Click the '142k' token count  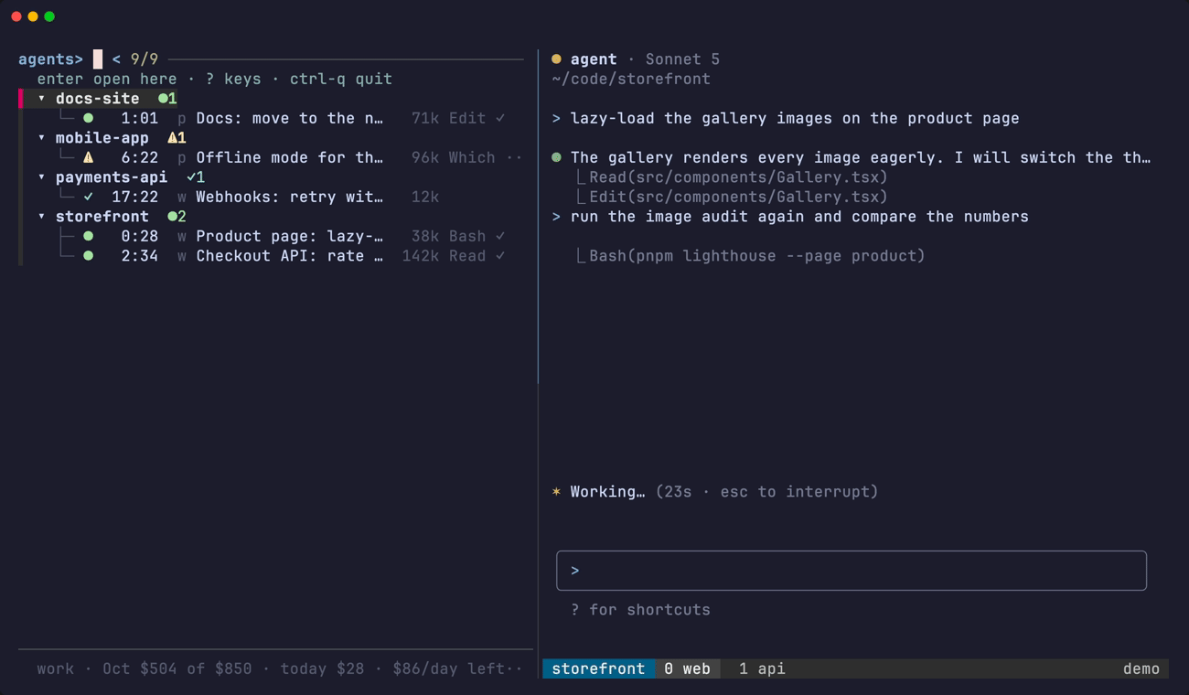click(x=421, y=256)
